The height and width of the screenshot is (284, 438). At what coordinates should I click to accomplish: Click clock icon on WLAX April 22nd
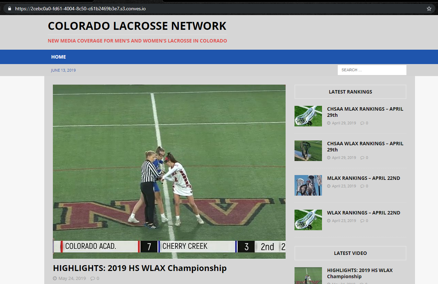coord(329,221)
